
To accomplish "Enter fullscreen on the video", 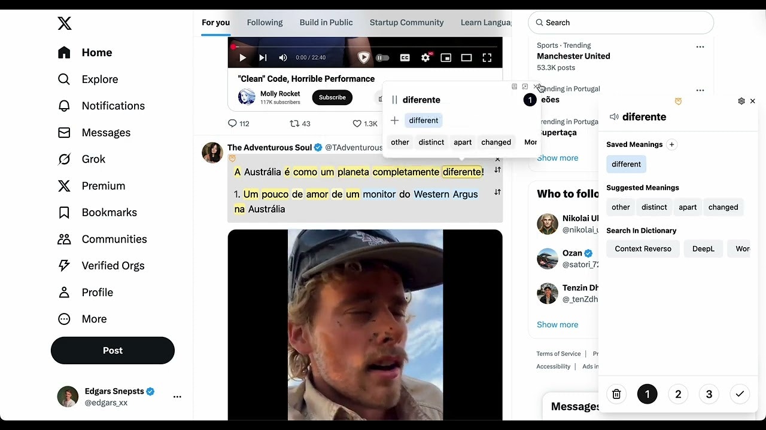I will click(487, 58).
